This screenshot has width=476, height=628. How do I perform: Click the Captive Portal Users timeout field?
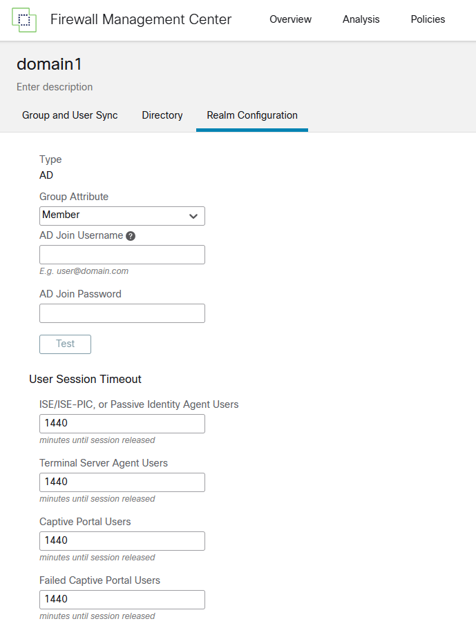pyautogui.click(x=122, y=541)
